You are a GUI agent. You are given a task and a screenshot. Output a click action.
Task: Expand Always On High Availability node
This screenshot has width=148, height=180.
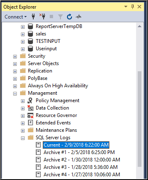tap(15, 86)
